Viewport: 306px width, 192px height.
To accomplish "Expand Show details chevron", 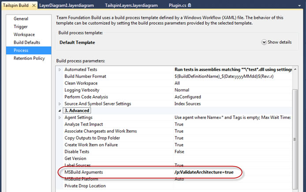I will point(264,42).
